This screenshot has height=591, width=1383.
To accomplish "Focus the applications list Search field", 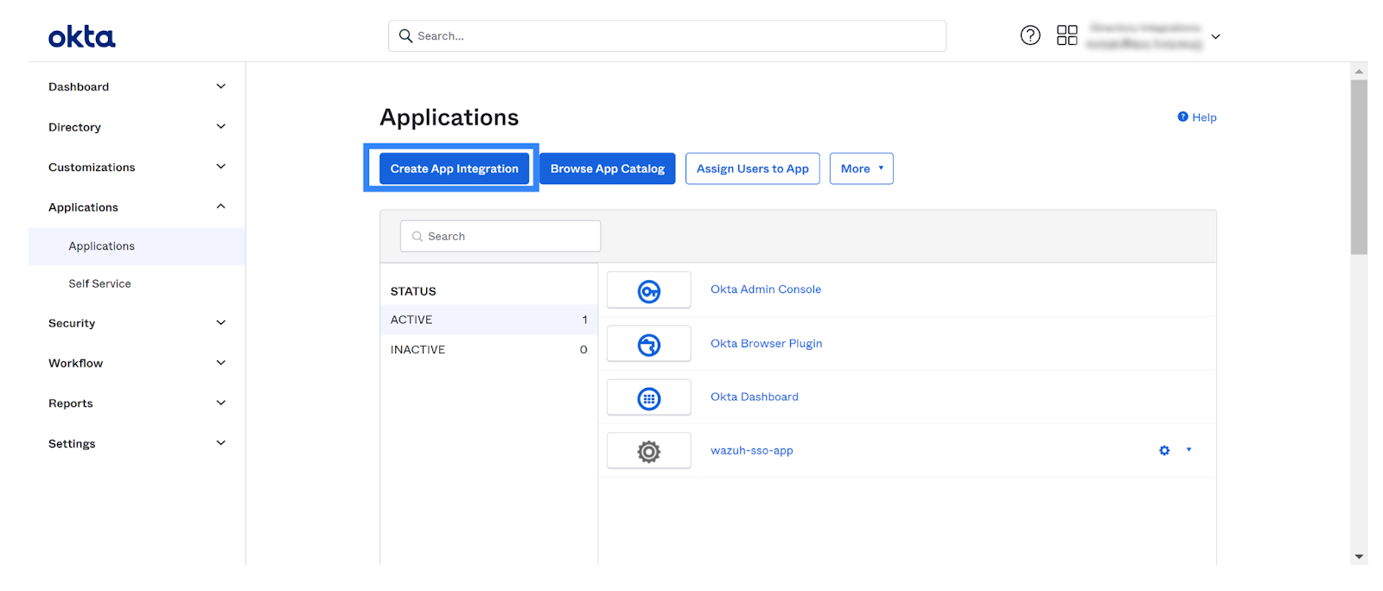I will pyautogui.click(x=500, y=236).
